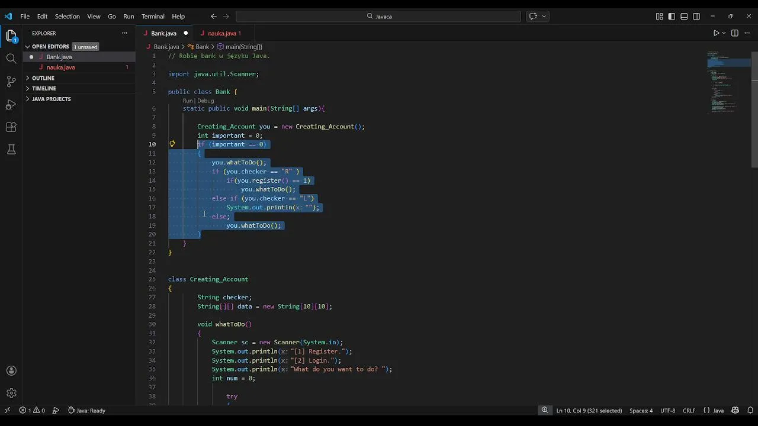
Task: Split the editor to the right
Action: pyautogui.click(x=735, y=33)
